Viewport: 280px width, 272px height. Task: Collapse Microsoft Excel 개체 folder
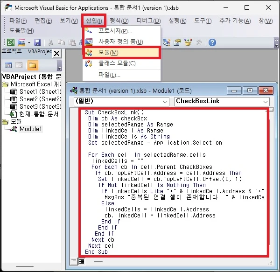5,84
